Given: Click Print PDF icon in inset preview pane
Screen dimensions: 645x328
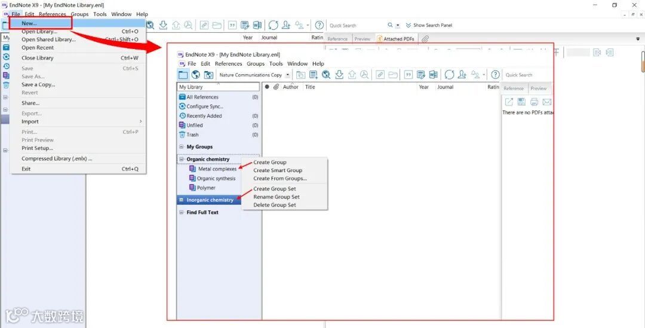Looking at the screenshot, I should tap(535, 102).
